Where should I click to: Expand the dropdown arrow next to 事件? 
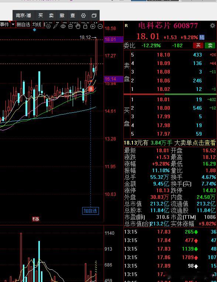pos(13,24)
